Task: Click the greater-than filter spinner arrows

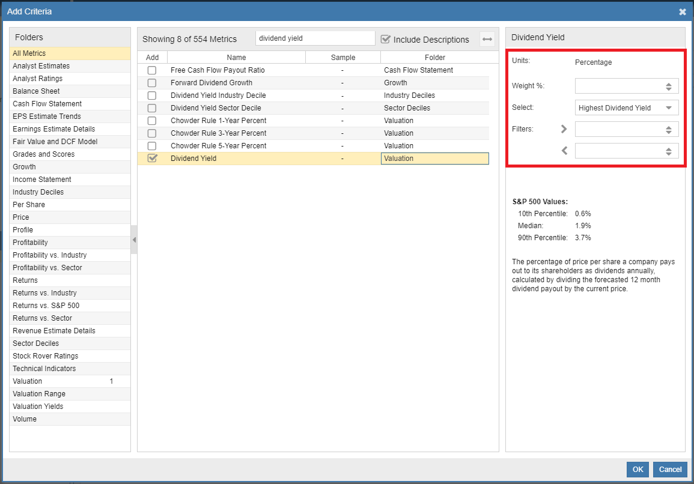Action: [668, 130]
